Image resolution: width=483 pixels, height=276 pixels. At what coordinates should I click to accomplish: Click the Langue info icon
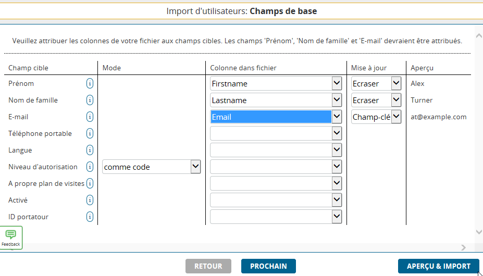click(x=90, y=150)
